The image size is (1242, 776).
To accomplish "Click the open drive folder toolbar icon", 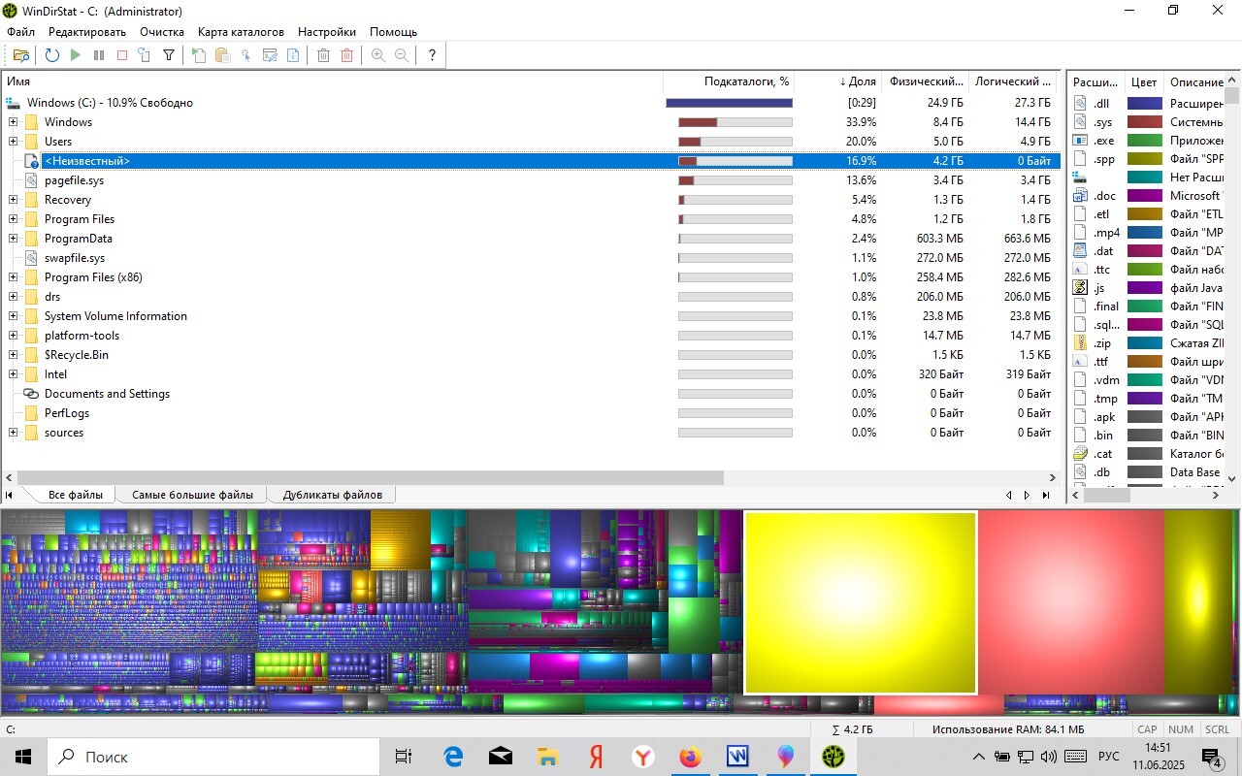I will click(x=20, y=56).
